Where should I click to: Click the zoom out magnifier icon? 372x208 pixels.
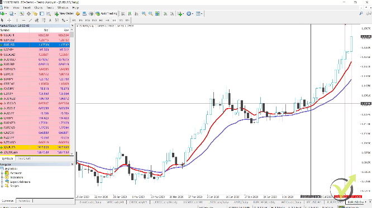[x=150, y=14]
